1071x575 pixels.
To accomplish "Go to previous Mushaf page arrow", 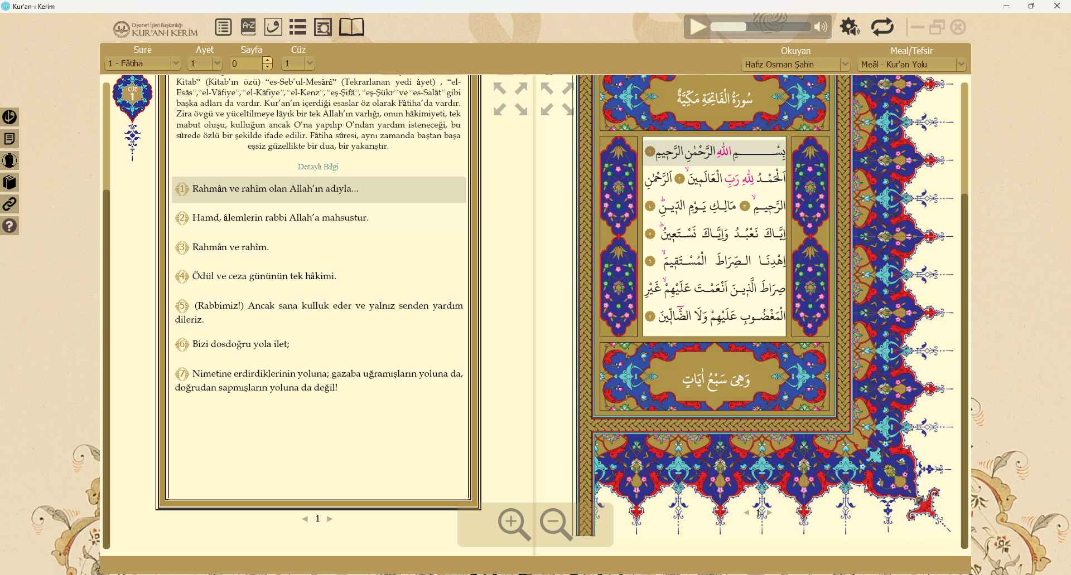I will click(746, 513).
